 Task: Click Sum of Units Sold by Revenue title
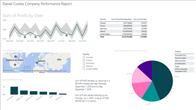point(130,51)
